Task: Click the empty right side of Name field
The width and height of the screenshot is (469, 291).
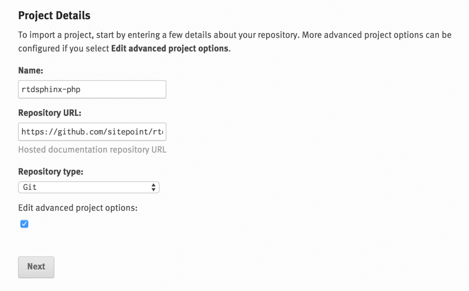Action: [137, 89]
